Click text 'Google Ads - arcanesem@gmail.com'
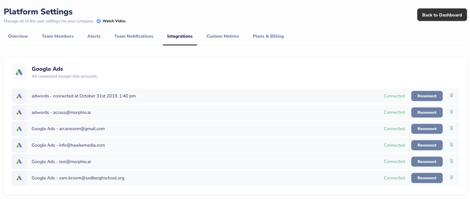 [68, 129]
